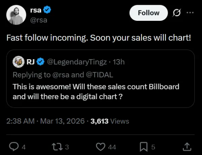Click the 13h timestamp on quoted tweet

click(119, 62)
